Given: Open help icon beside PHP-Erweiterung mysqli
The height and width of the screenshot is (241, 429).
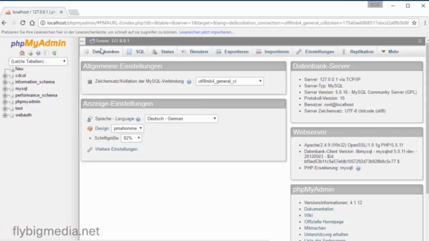Looking at the screenshot, I should point(358,168).
